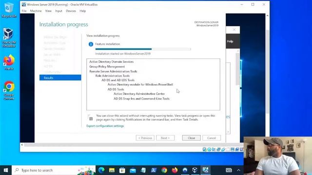Select AD DS Snap-Ins and Command-Line Tools
Image resolution: width=312 pixels, height=175 pixels.
(x=141, y=99)
